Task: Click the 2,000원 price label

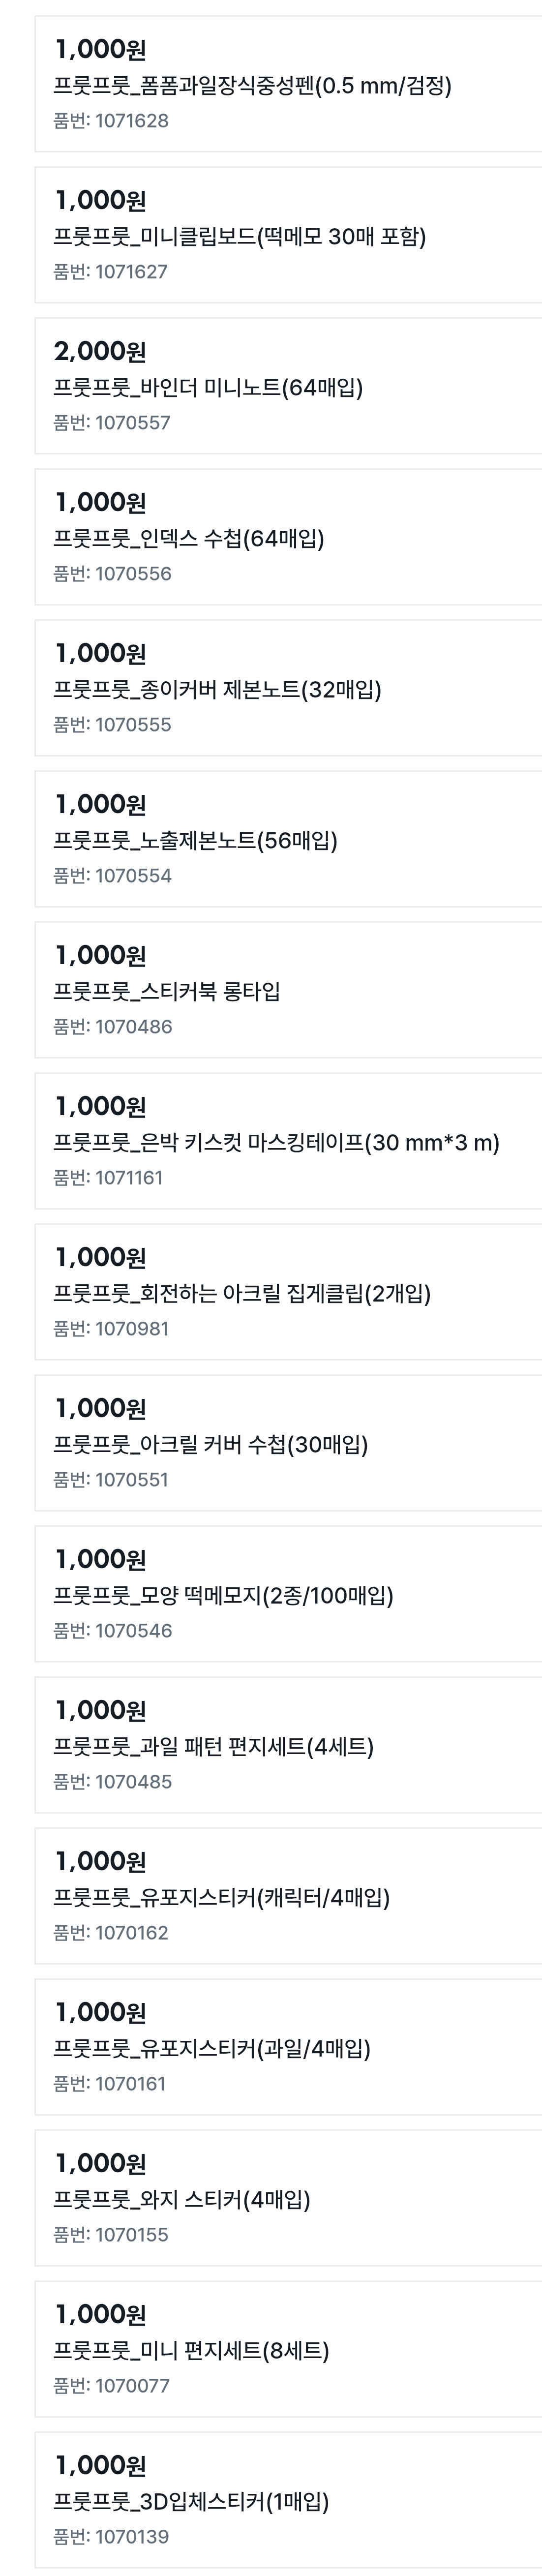Action: (100, 352)
